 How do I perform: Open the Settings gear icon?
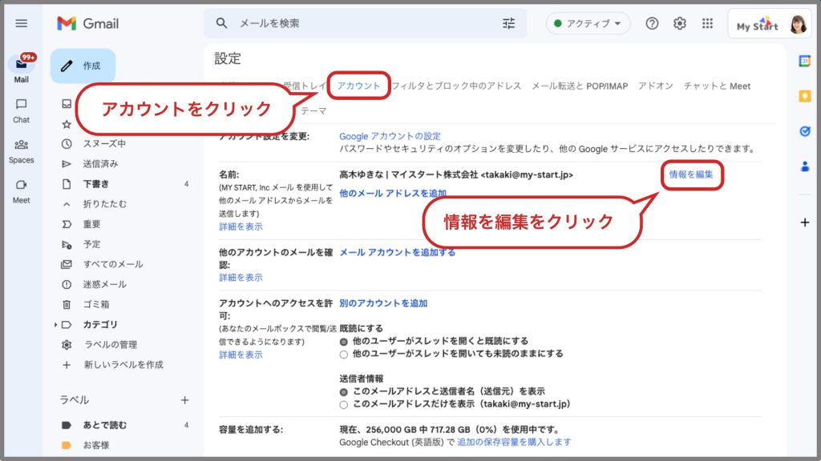pyautogui.click(x=680, y=23)
